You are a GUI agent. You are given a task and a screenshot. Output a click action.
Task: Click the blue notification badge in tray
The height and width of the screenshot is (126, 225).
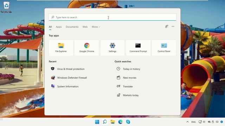(x=222, y=122)
